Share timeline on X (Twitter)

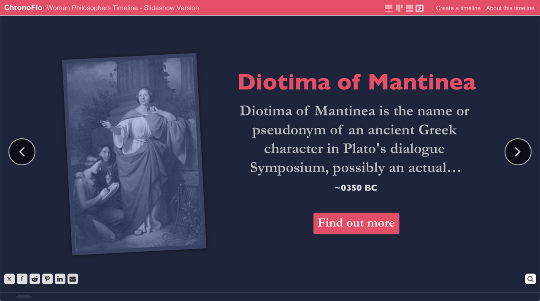coord(9,279)
